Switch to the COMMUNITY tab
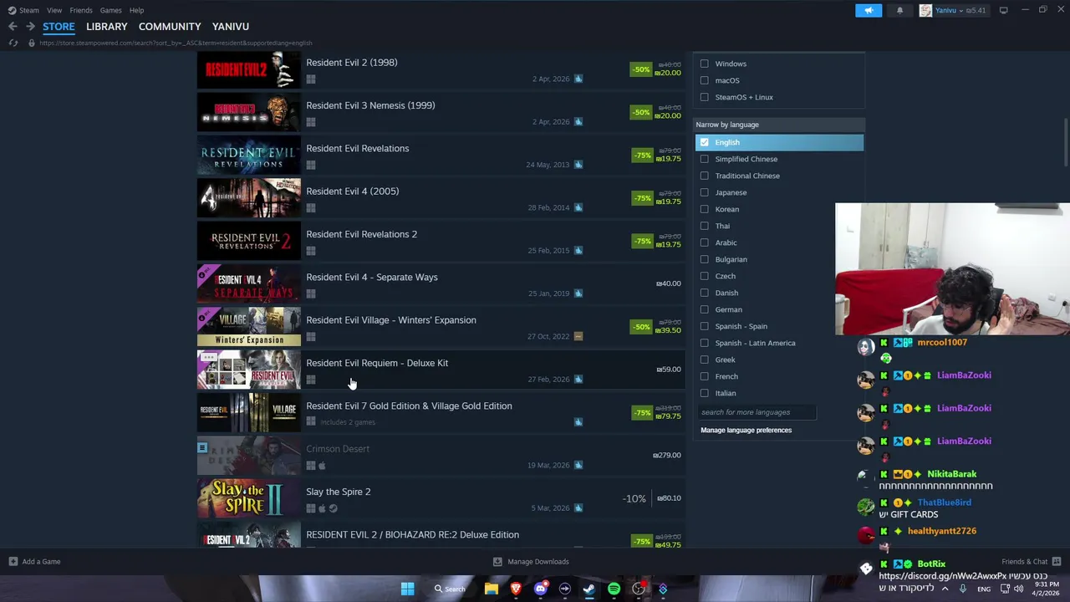This screenshot has width=1070, height=602. (x=170, y=26)
